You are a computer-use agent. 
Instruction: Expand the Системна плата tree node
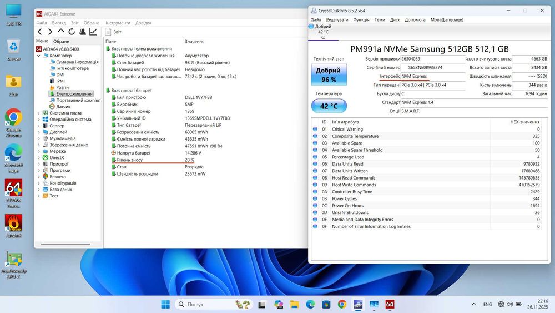coord(39,113)
